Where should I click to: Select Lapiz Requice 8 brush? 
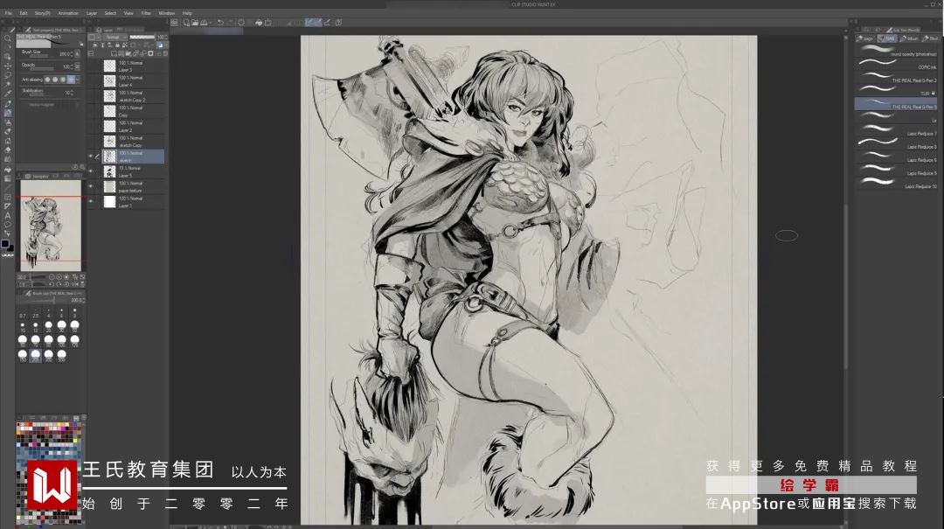897,144
